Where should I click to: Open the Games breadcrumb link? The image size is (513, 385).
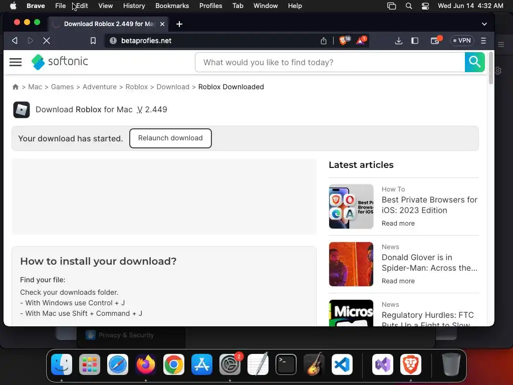click(x=62, y=87)
